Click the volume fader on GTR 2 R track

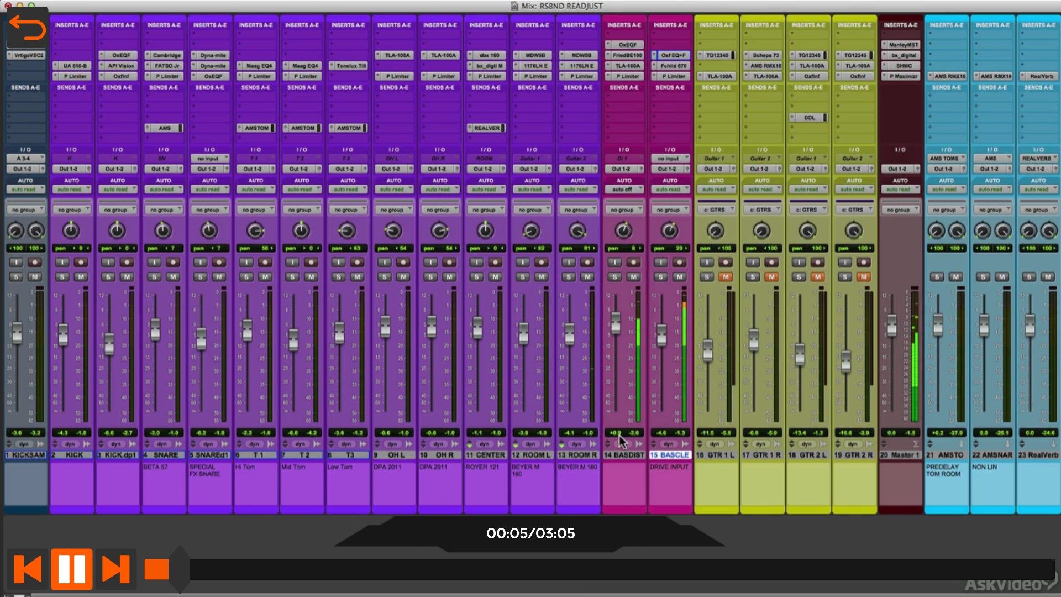click(845, 361)
